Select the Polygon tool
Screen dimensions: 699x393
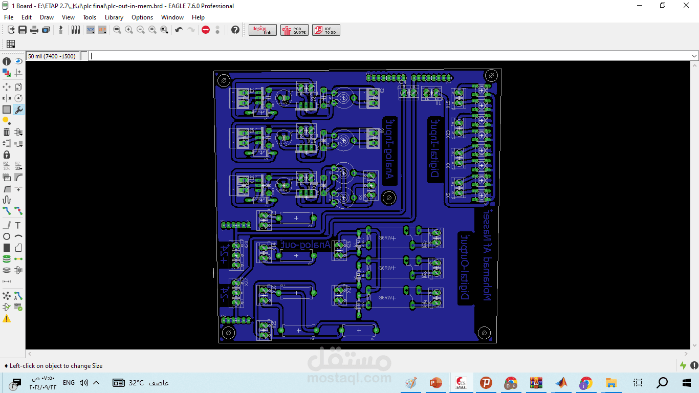tap(18, 248)
